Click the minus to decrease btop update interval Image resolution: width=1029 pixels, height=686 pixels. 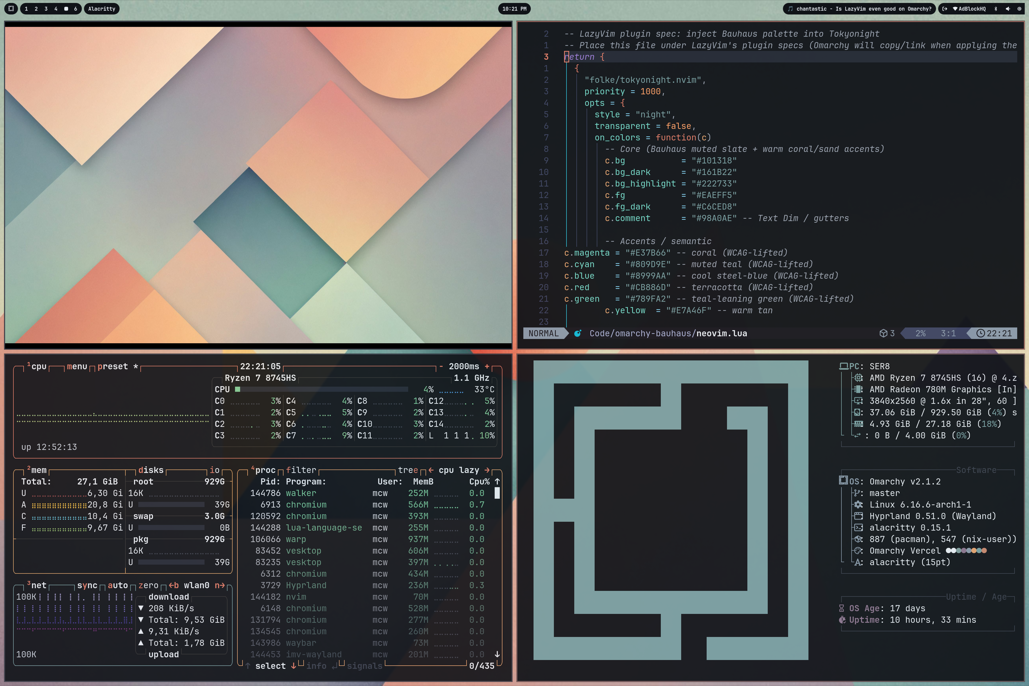pyautogui.click(x=441, y=366)
